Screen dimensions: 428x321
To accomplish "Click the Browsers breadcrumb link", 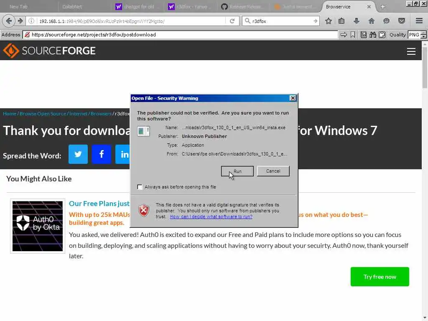I will (x=101, y=114).
